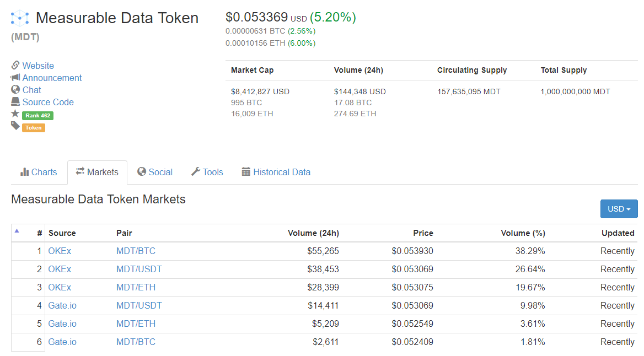Screen dimensions: 644x356
Task: Open OKEx in row 3
Action: point(60,288)
